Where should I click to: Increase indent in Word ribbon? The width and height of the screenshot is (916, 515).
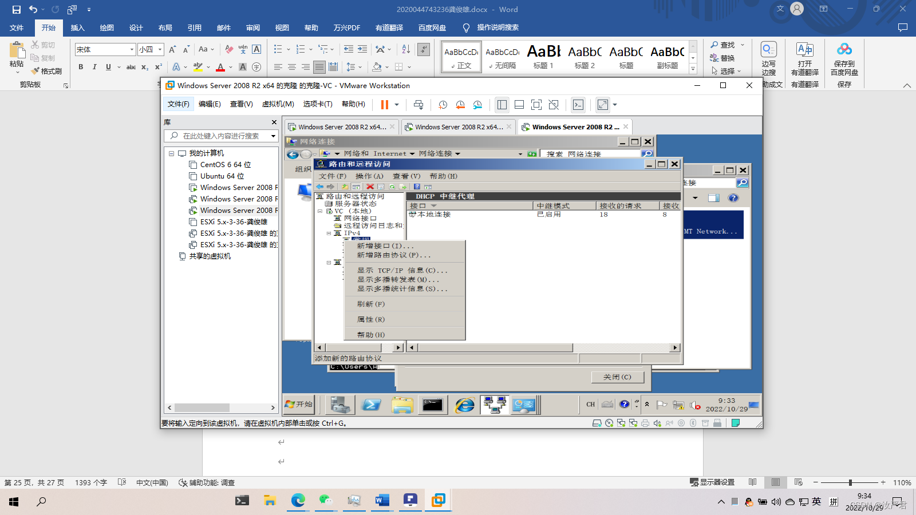tap(362, 49)
